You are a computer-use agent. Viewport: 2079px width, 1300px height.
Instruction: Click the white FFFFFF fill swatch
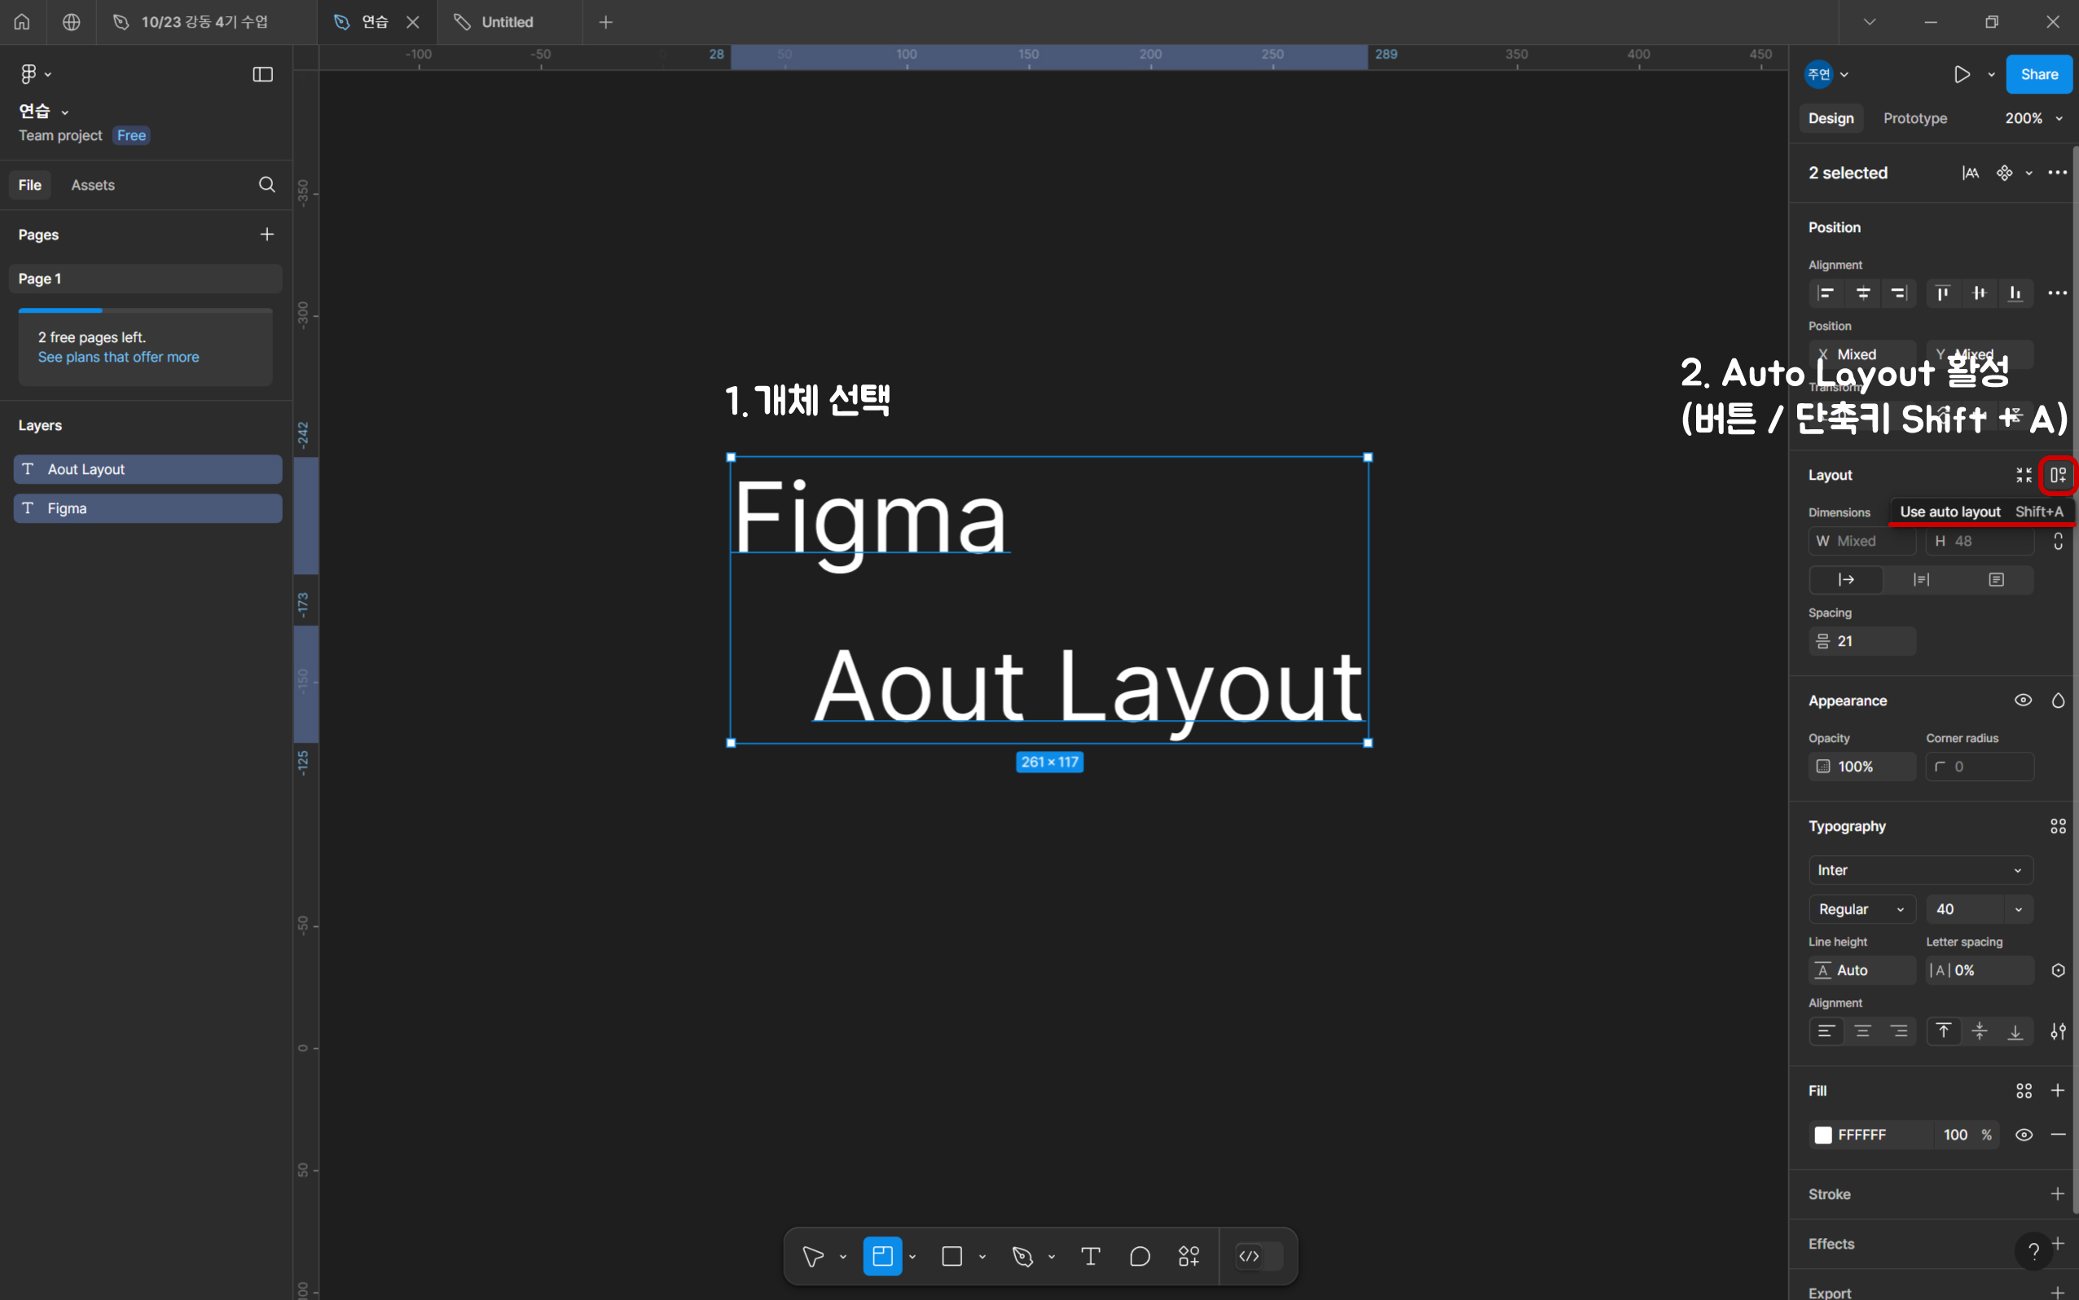1822,1135
